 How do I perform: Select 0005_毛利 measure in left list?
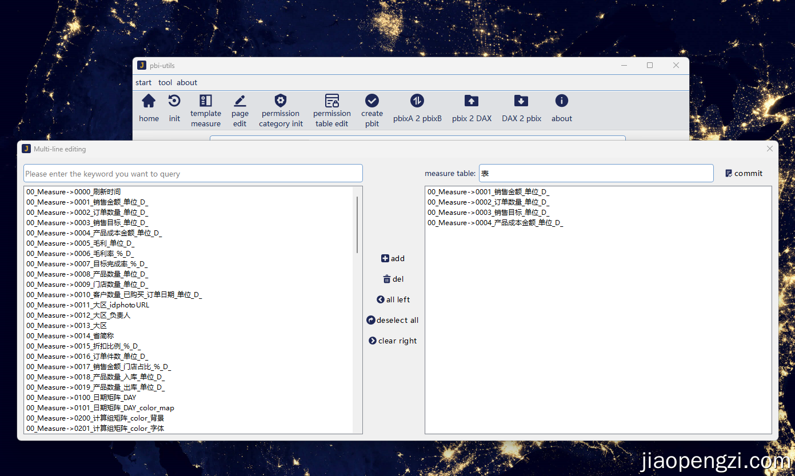point(80,243)
